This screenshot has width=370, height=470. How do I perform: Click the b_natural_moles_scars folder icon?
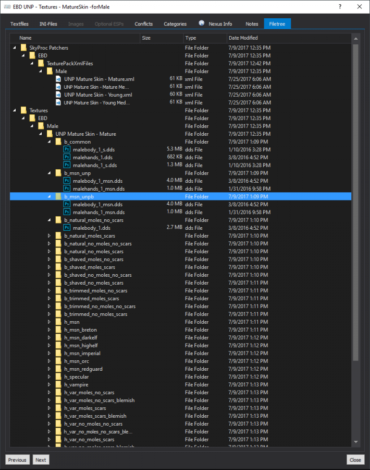click(58, 236)
